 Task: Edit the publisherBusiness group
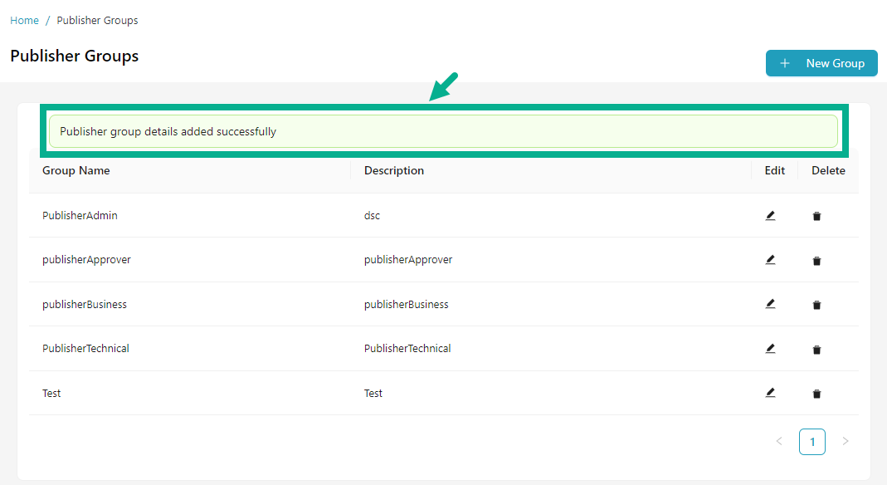[x=770, y=303]
